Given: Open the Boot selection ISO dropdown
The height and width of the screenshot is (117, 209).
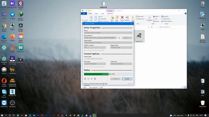Looking at the screenshot, I should click(100, 38).
